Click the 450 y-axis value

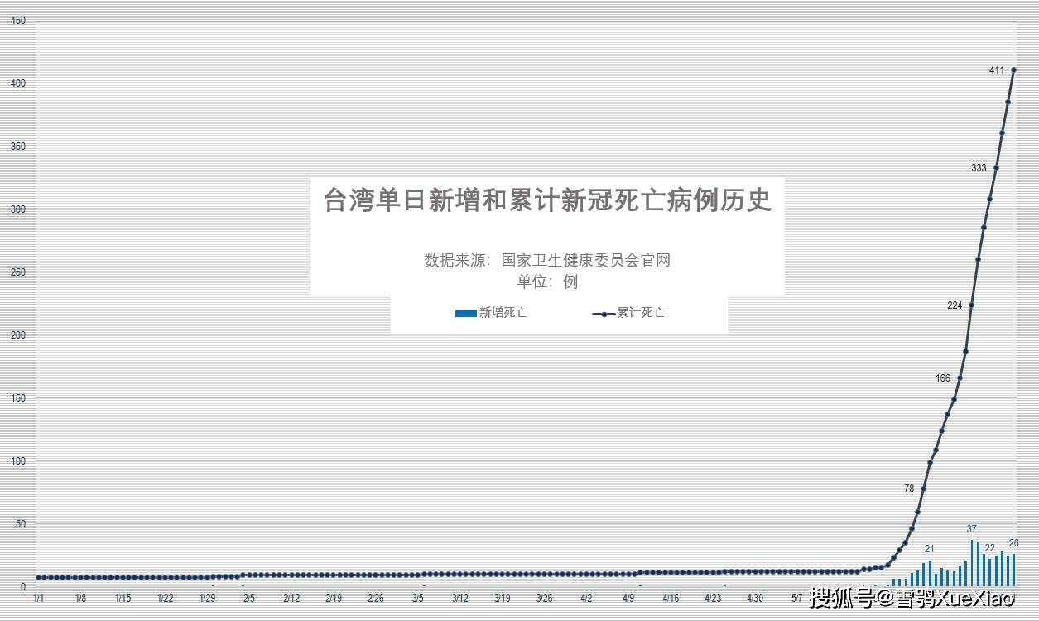(19, 21)
